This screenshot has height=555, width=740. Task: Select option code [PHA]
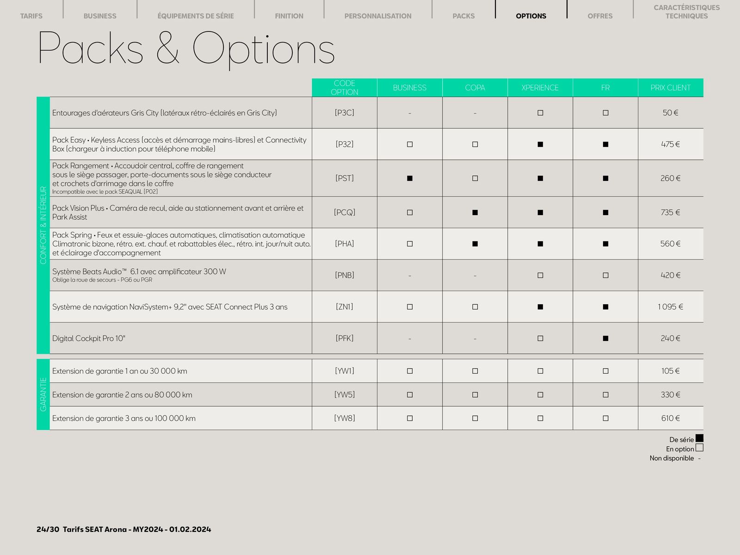point(345,244)
